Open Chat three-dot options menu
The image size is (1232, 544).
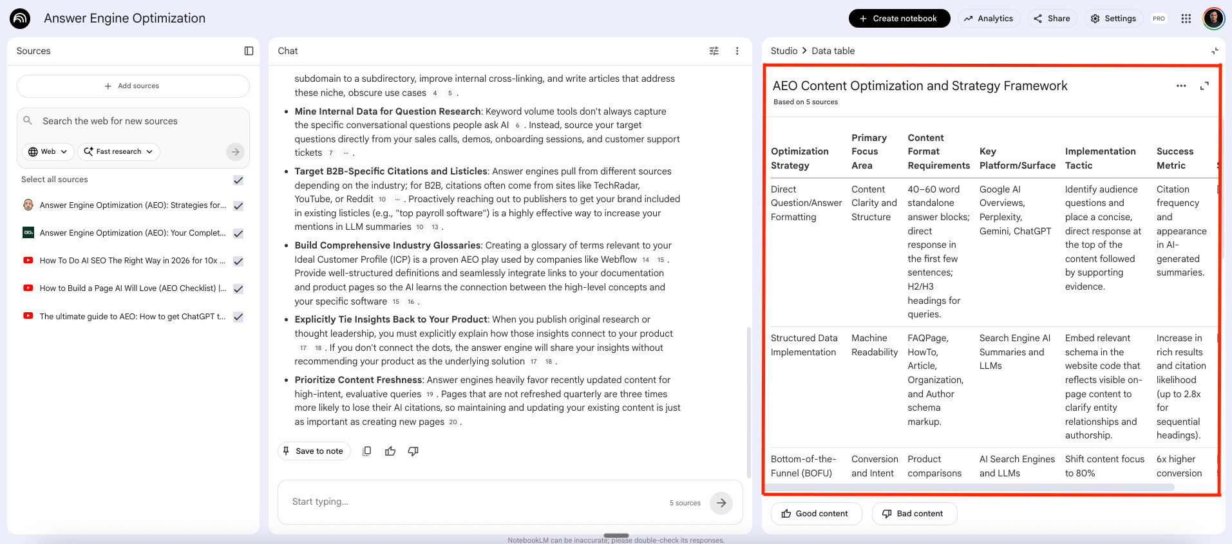point(737,51)
